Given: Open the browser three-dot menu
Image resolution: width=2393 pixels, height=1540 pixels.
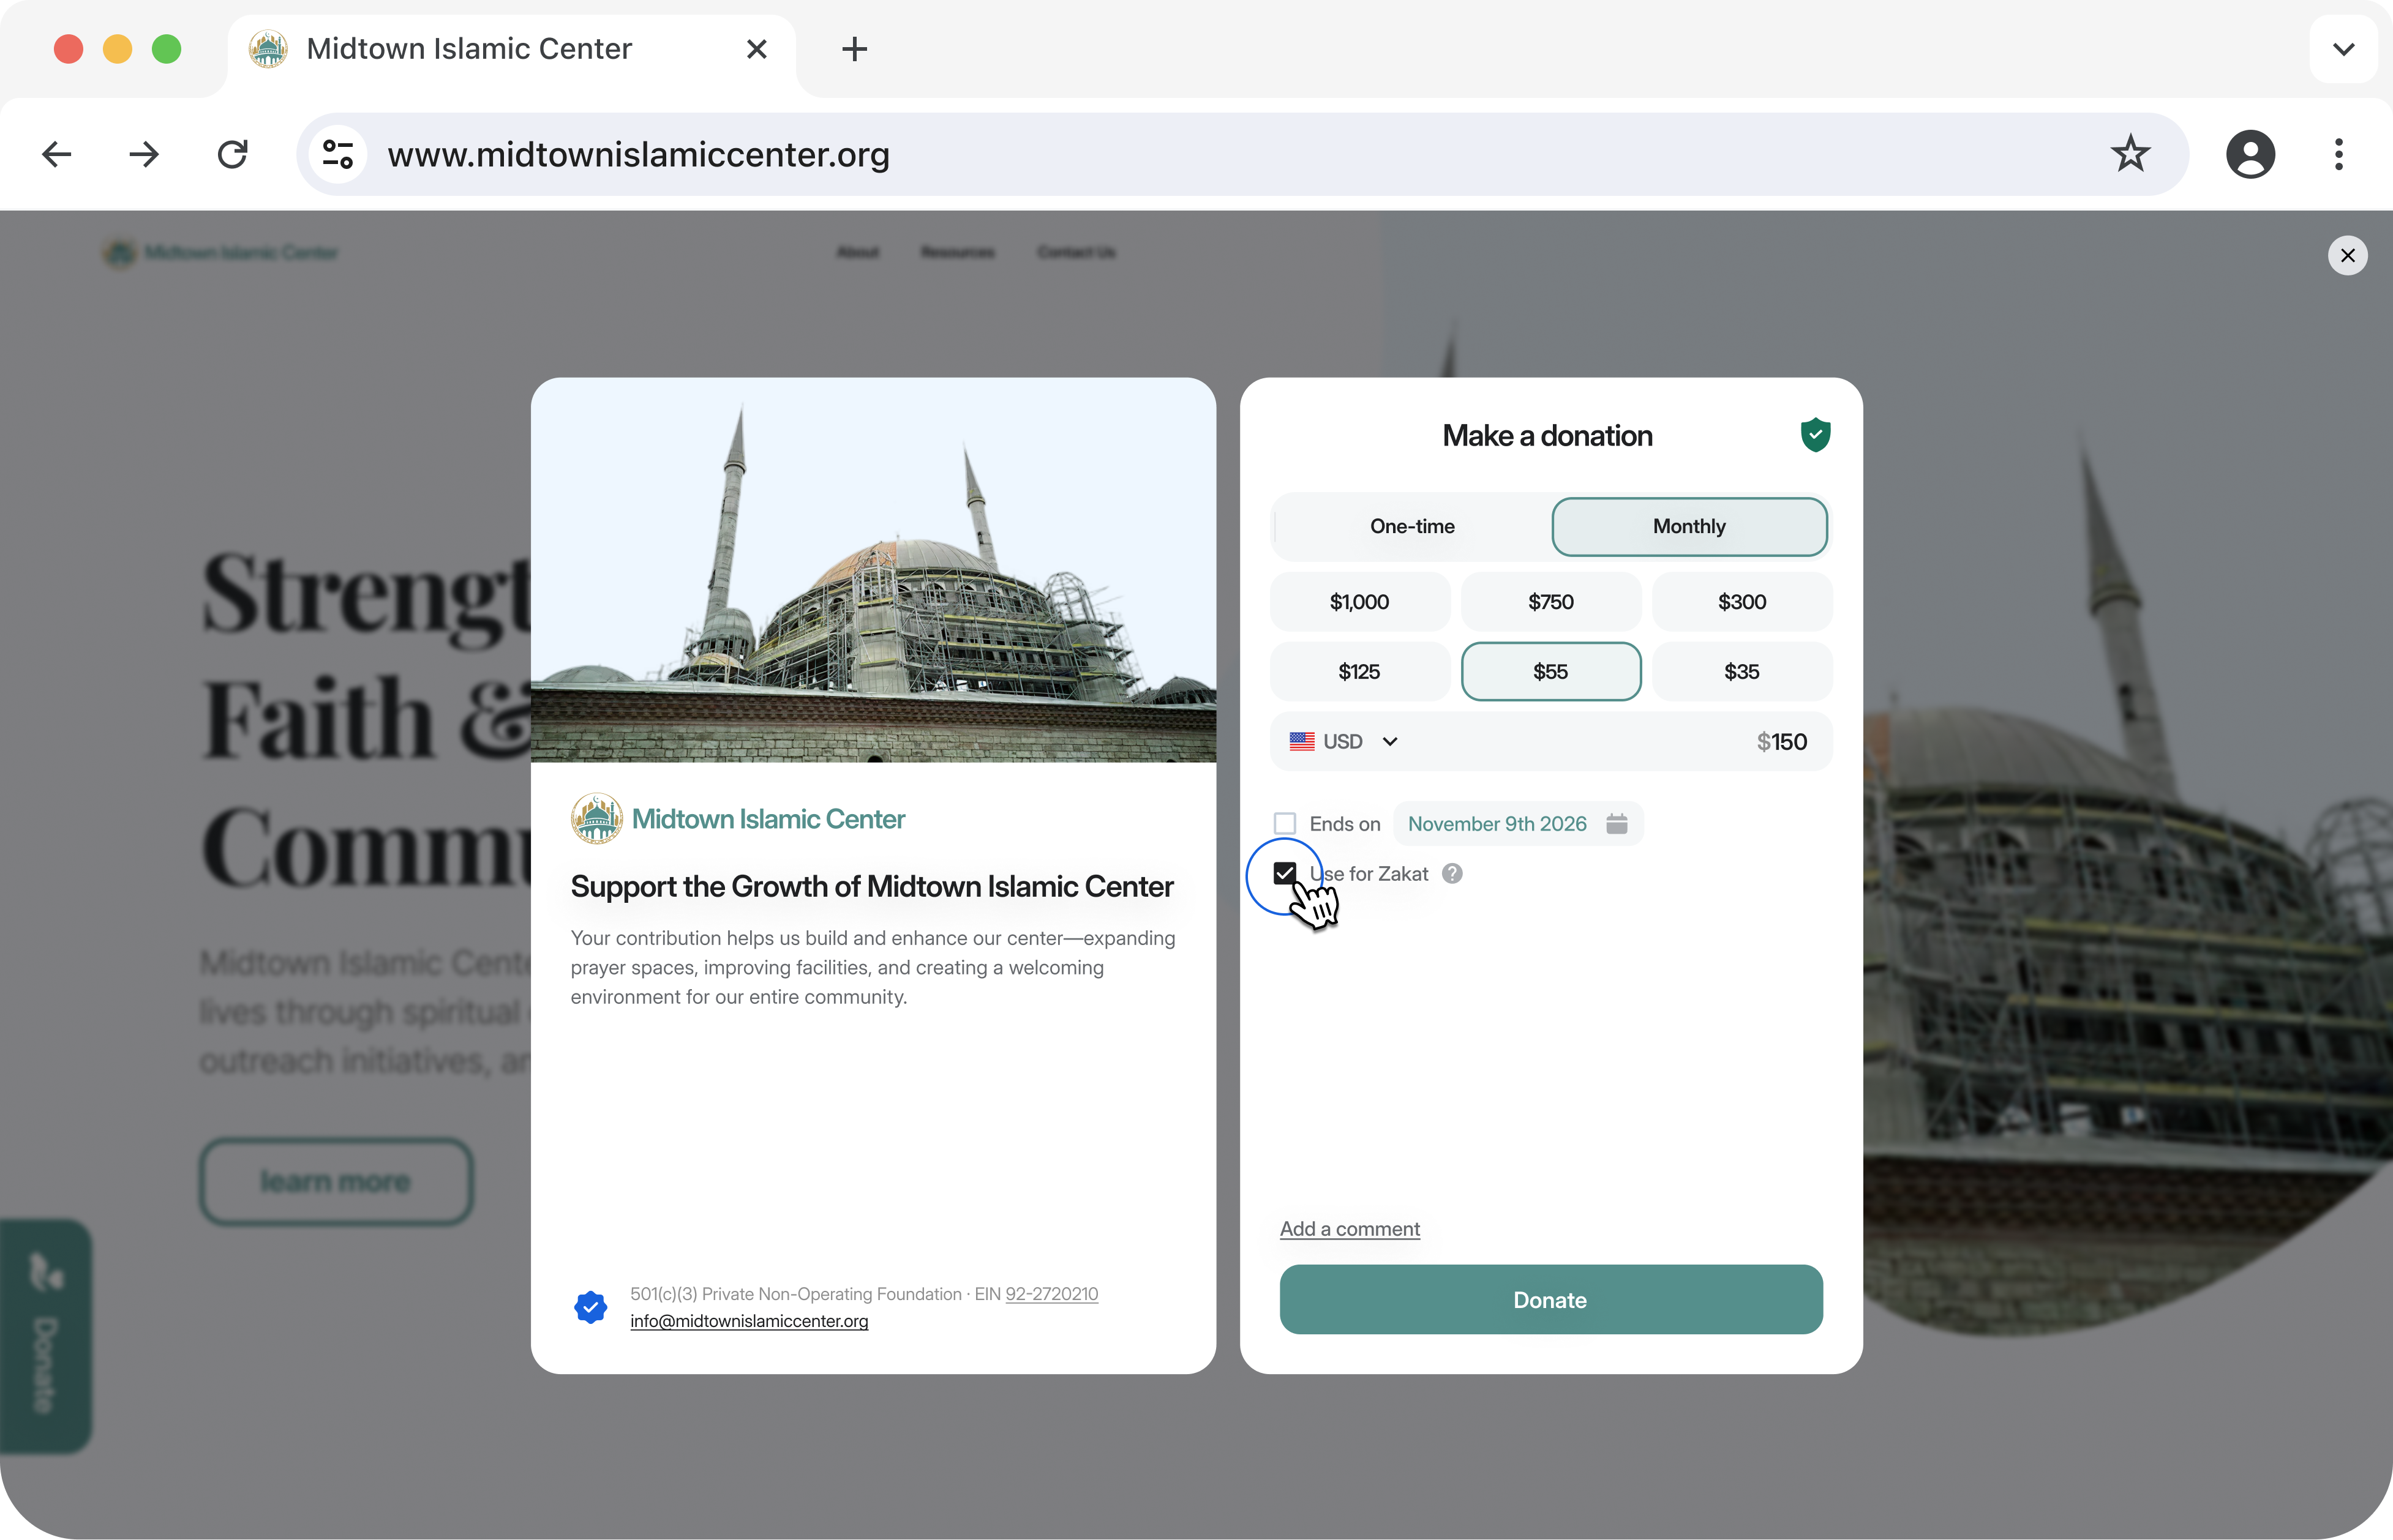Looking at the screenshot, I should coord(2338,154).
